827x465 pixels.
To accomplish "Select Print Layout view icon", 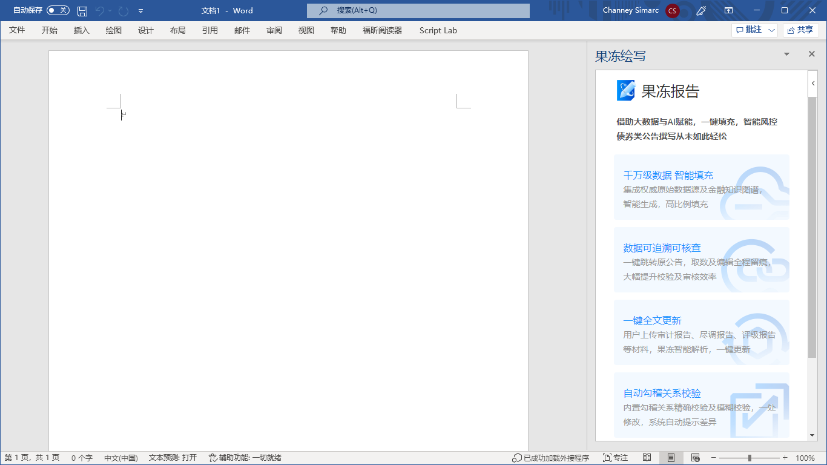I will click(671, 458).
